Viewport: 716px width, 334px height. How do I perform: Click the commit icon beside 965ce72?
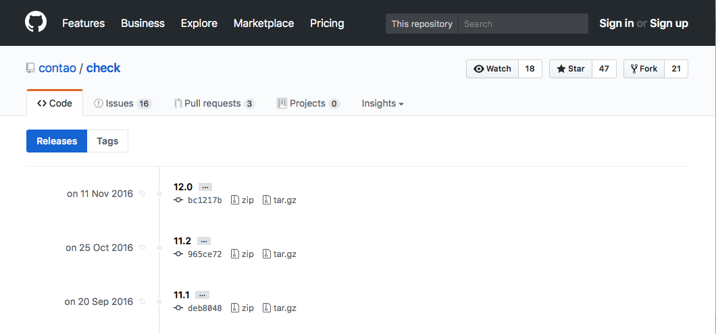(x=178, y=254)
